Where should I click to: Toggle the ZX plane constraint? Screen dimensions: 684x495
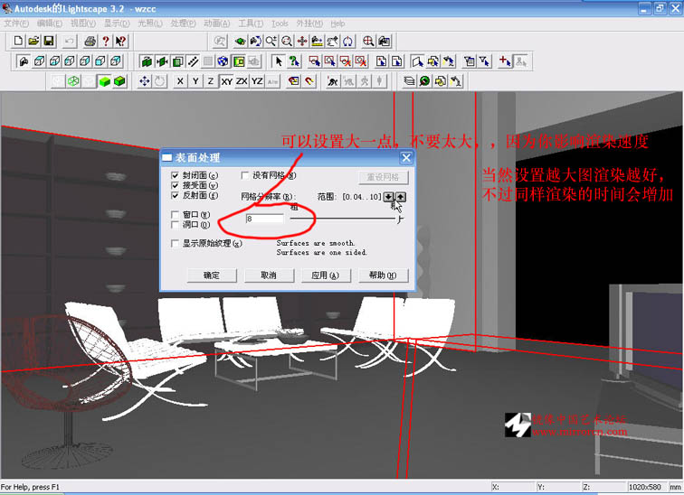242,81
